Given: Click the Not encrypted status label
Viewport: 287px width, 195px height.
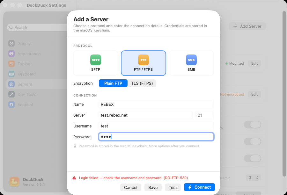Looking at the screenshot, I should (232, 94).
